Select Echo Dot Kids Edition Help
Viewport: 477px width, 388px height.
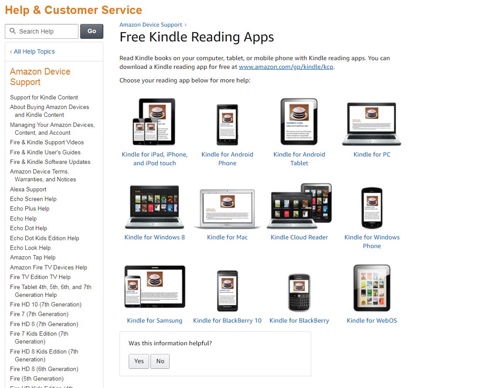[x=44, y=238]
